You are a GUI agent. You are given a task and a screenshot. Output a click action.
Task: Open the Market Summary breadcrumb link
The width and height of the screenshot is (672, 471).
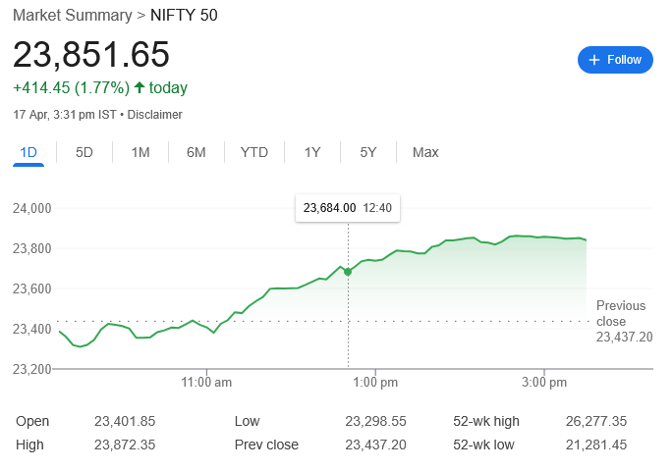(72, 15)
